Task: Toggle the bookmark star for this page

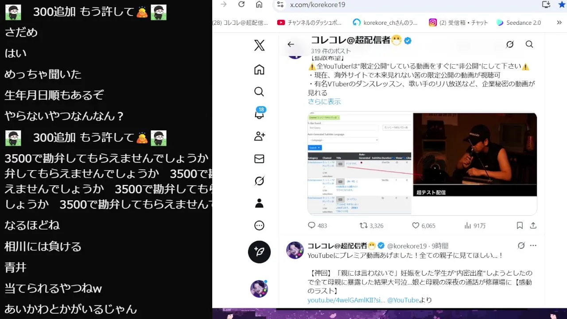Action: (x=562, y=4)
